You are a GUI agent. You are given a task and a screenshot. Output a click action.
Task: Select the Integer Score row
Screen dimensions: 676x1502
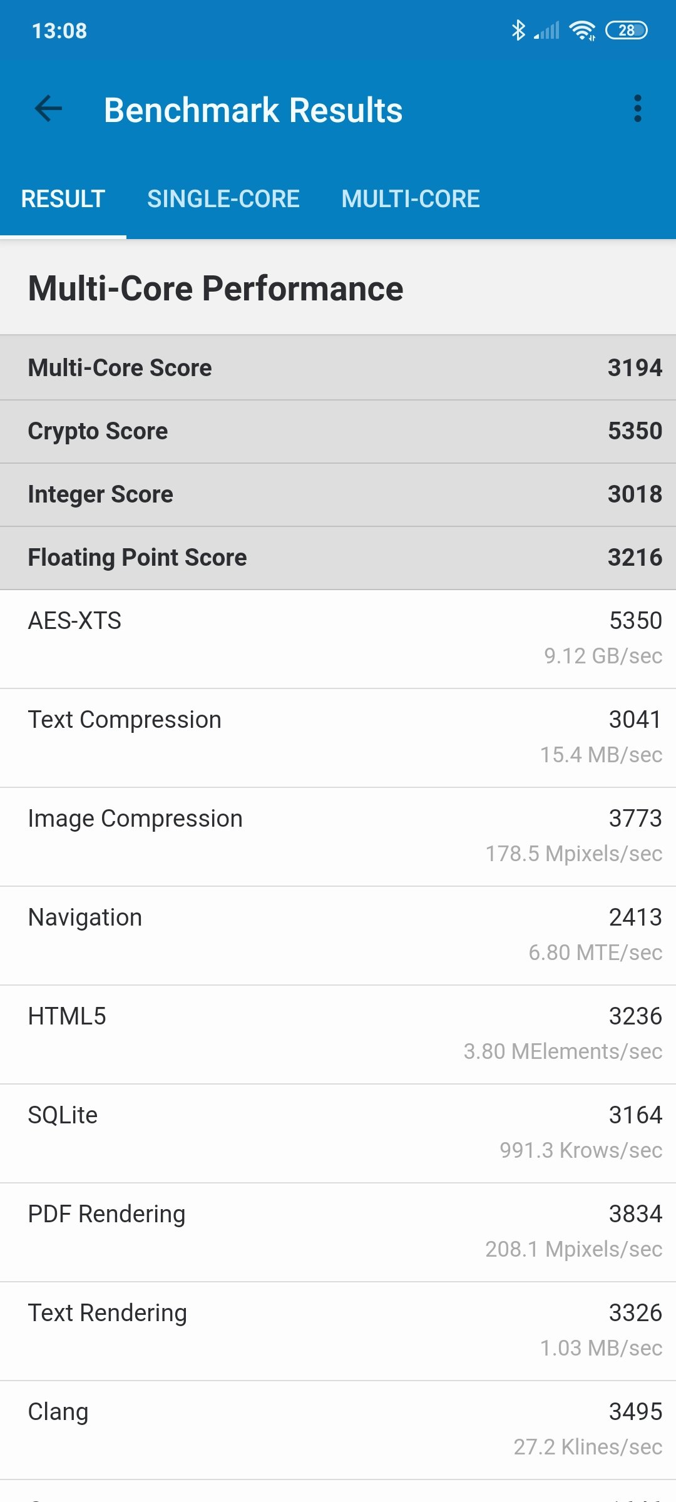tap(338, 494)
